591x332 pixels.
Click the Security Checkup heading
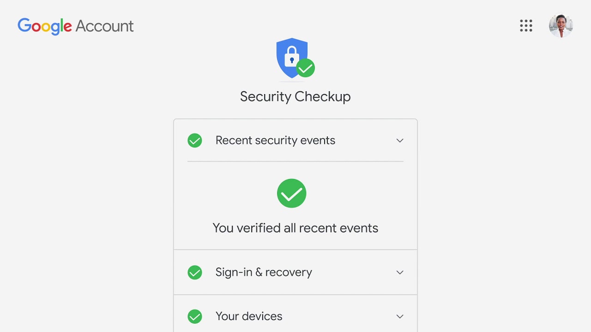tap(295, 96)
